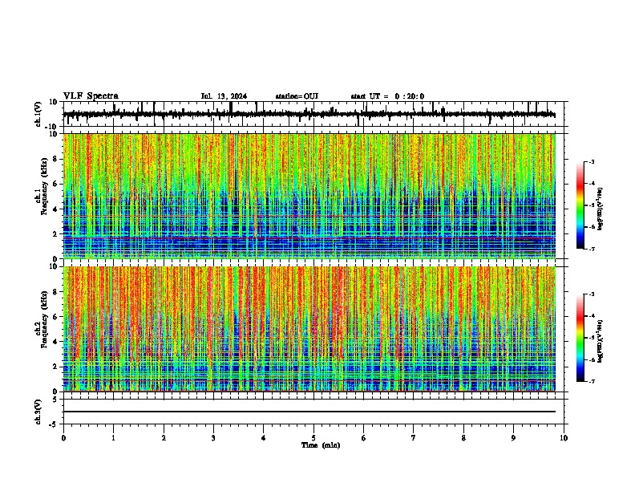The image size is (635, 491).
Task: Click inside the ch.1 spectrogram panel
Action: click(309, 196)
